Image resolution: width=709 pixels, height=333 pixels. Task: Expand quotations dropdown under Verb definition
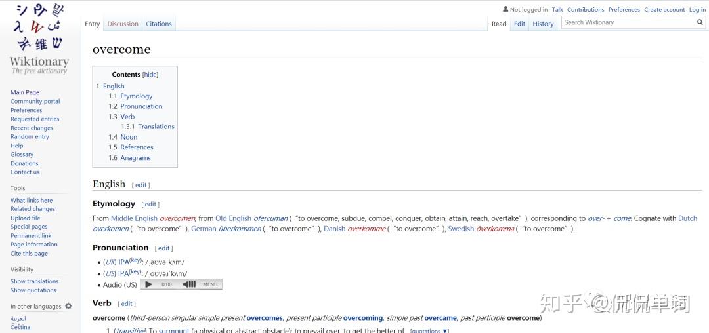click(x=429, y=331)
